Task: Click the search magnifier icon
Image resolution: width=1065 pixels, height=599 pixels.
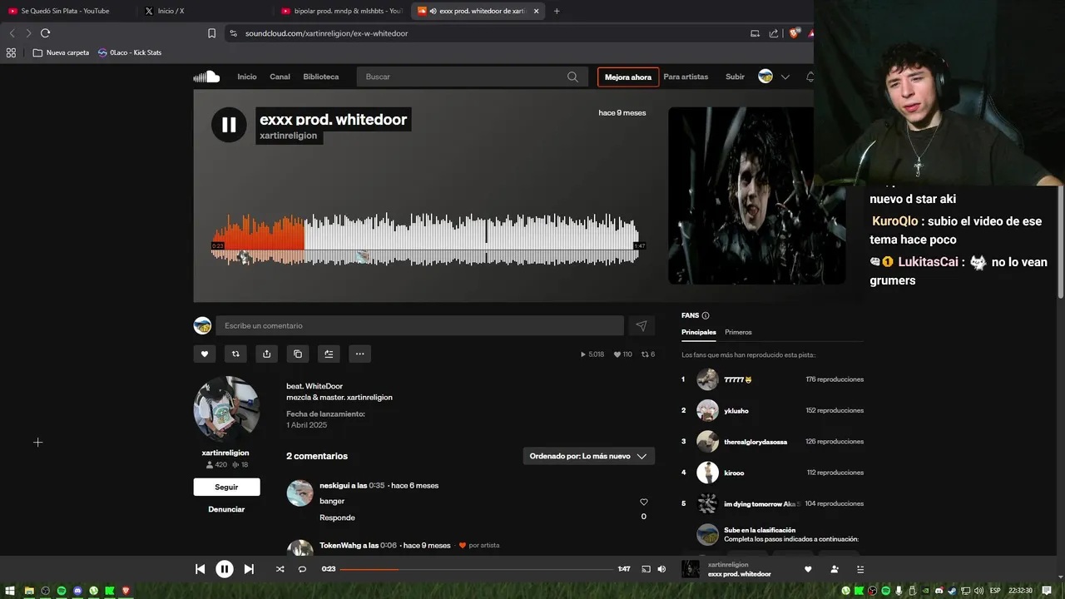Action: tap(572, 77)
